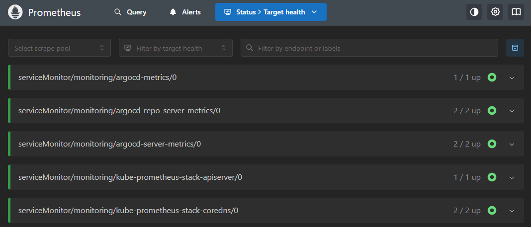531x227 pixels.
Task: Click the bell icon beside Alerts
Action: (173, 12)
